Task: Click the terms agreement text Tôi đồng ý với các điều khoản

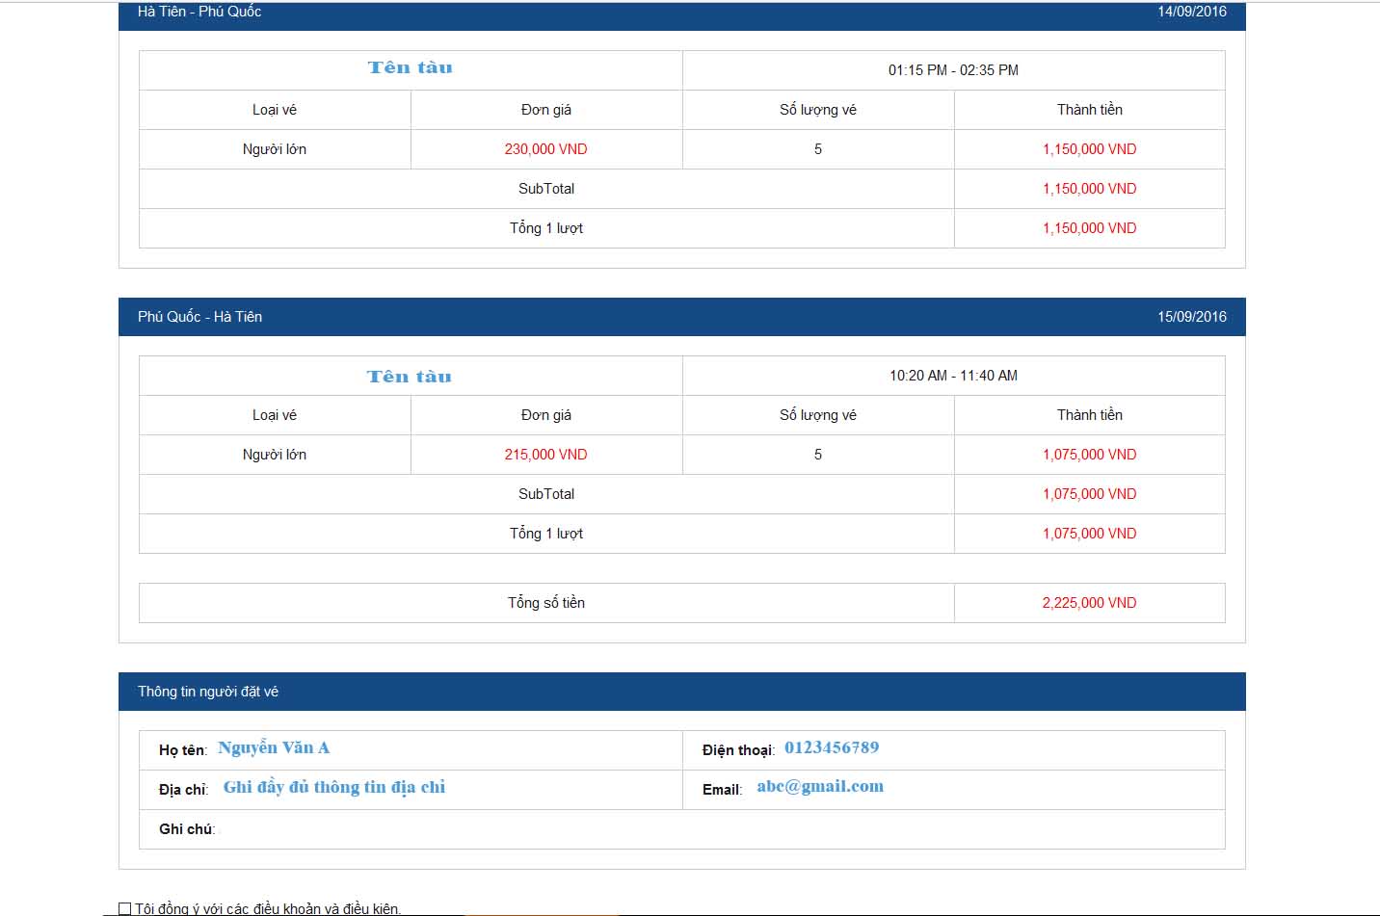Action: (268, 908)
